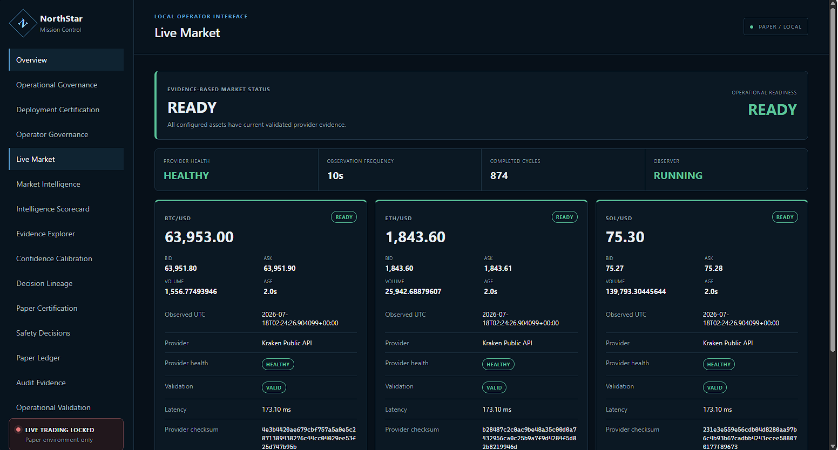Click the SOL/USD price 75.30
Viewport: 838px width, 450px height.
click(625, 237)
